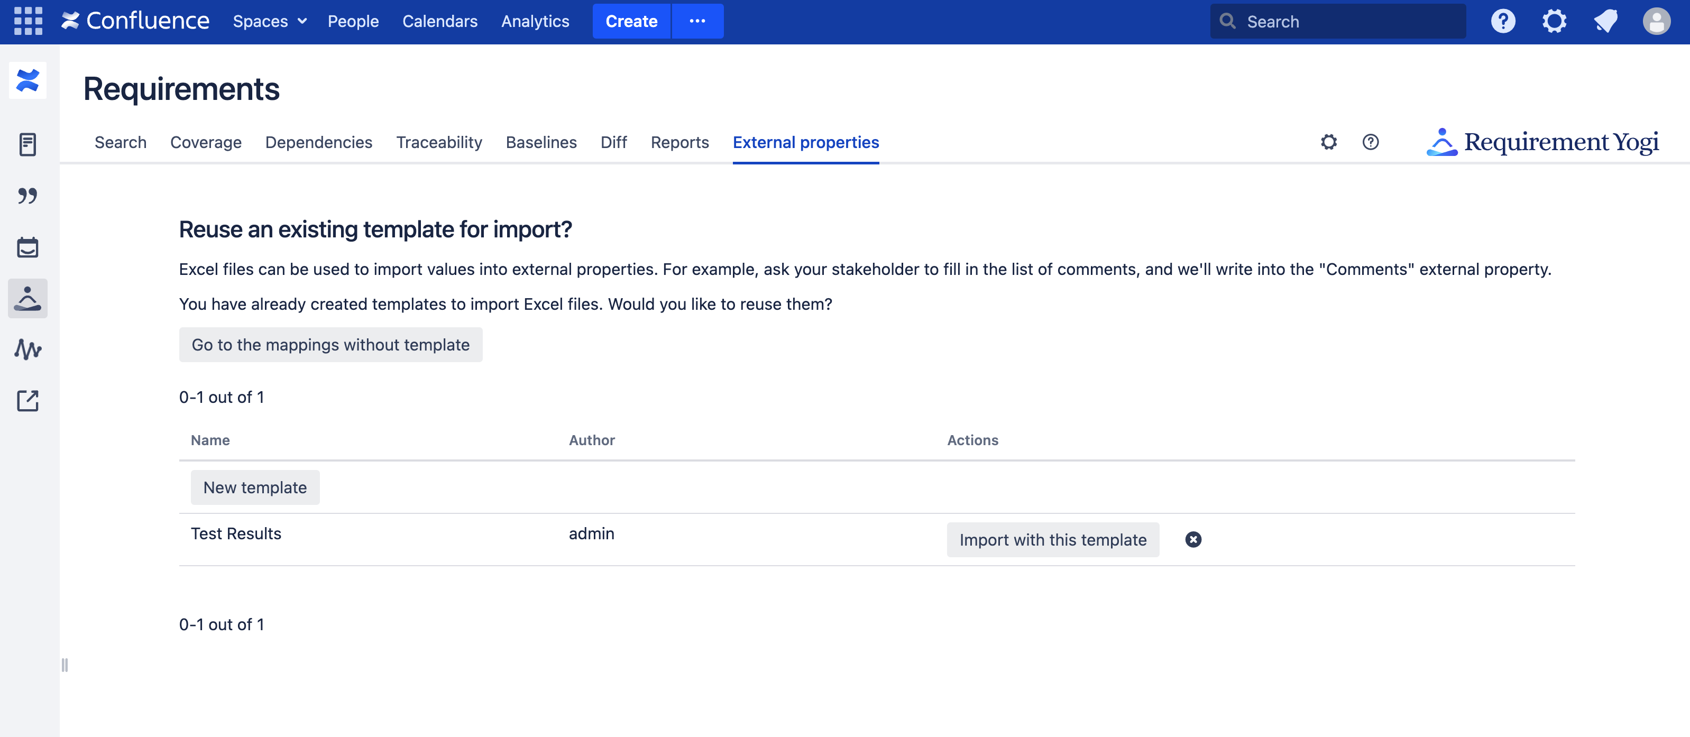Click the Confluence home logo
1690x737 pixels.
pyautogui.click(x=136, y=22)
